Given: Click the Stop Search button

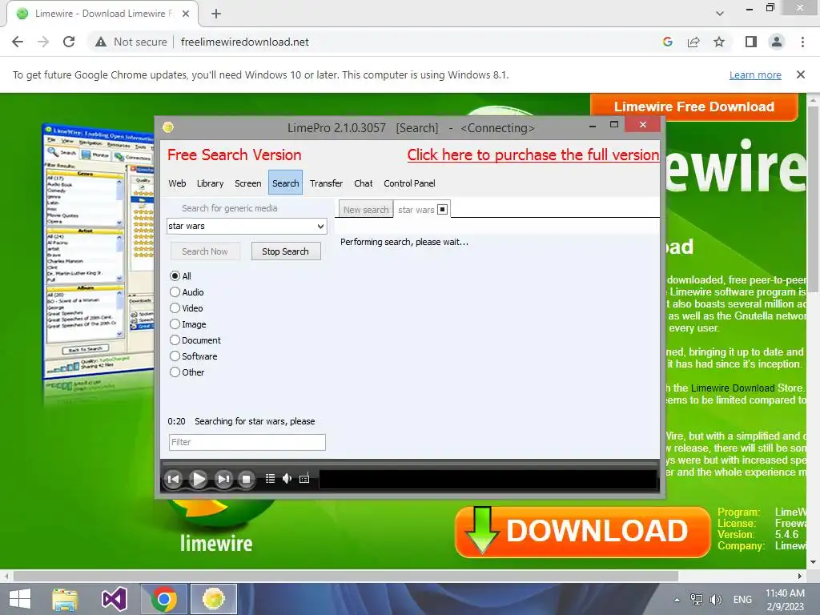Looking at the screenshot, I should (x=286, y=251).
